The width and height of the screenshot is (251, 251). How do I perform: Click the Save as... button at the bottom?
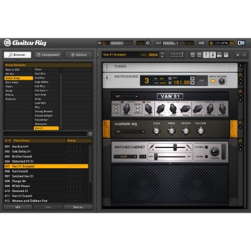78,207
